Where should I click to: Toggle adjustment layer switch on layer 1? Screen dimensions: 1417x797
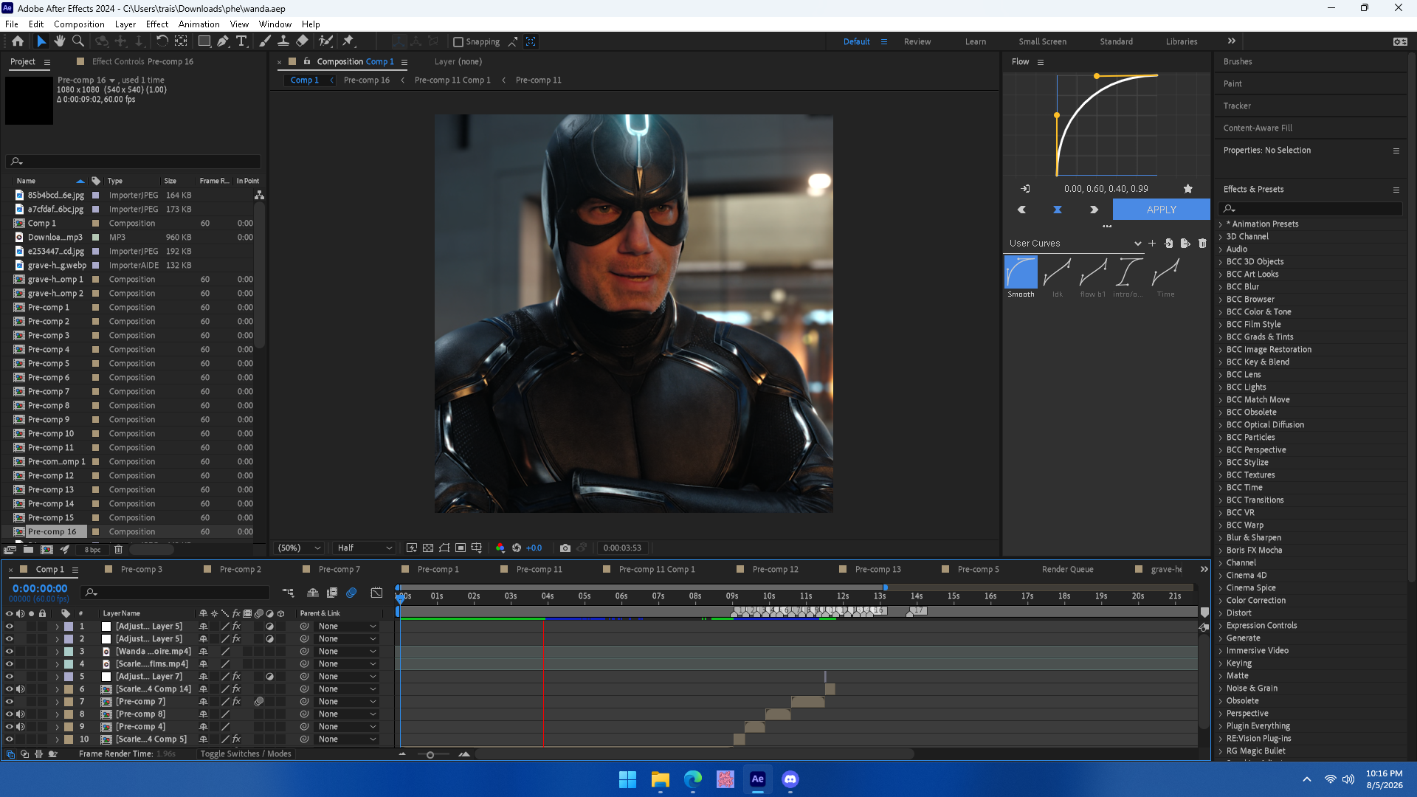[x=270, y=627]
